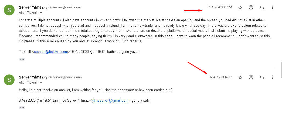Add emoji reaction to first email
Viewport: 282px width, 113px height.
(251, 8)
